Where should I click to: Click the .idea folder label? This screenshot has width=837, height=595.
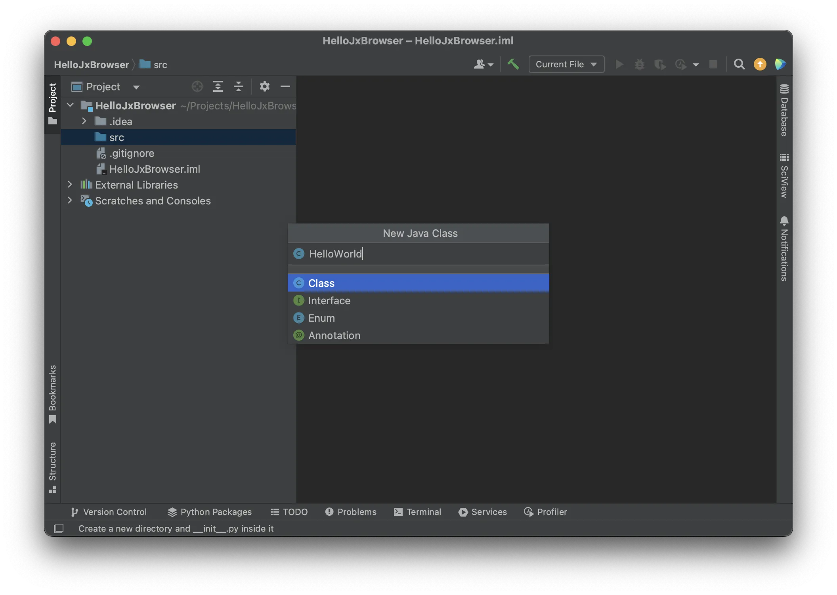click(x=121, y=122)
